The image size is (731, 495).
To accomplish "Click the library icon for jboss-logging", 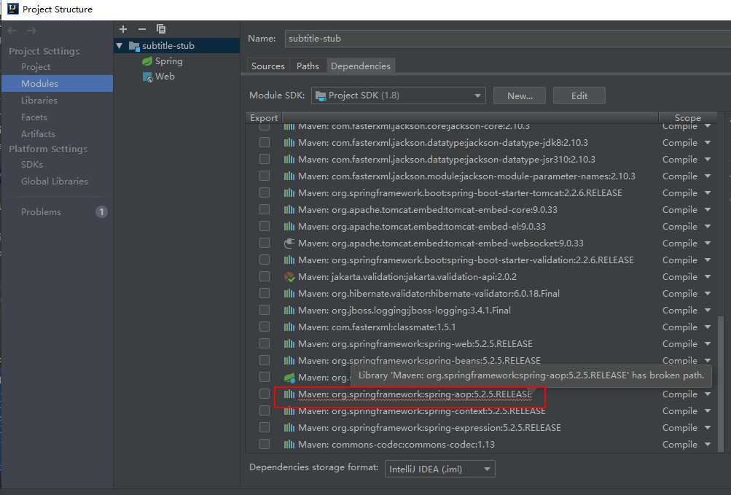I will [289, 311].
